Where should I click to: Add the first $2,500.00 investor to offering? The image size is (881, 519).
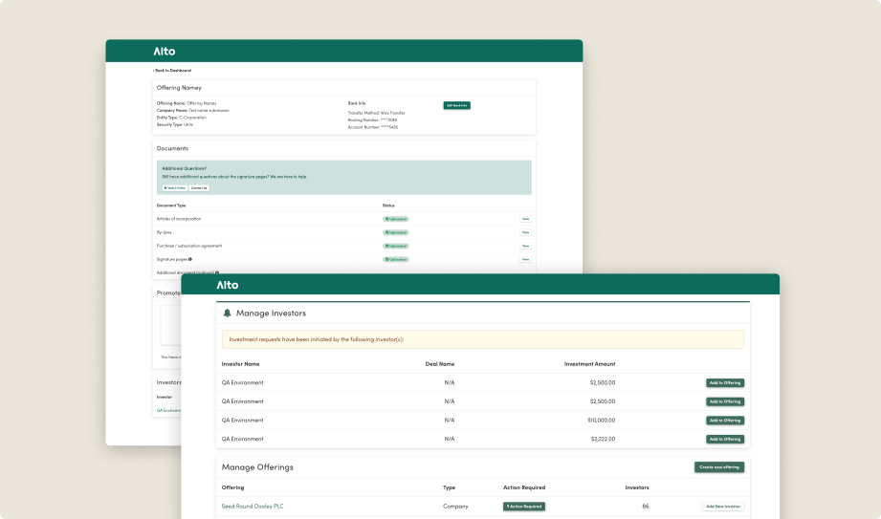click(725, 383)
